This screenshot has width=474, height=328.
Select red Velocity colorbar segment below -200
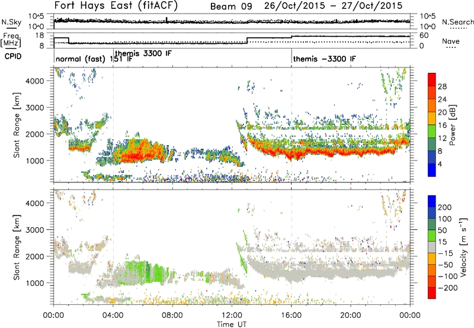(x=432, y=293)
